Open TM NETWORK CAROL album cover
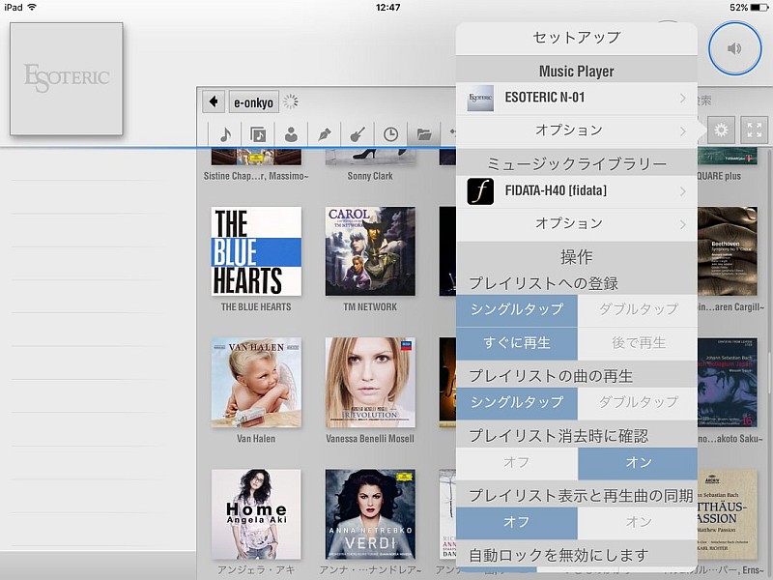 point(370,251)
